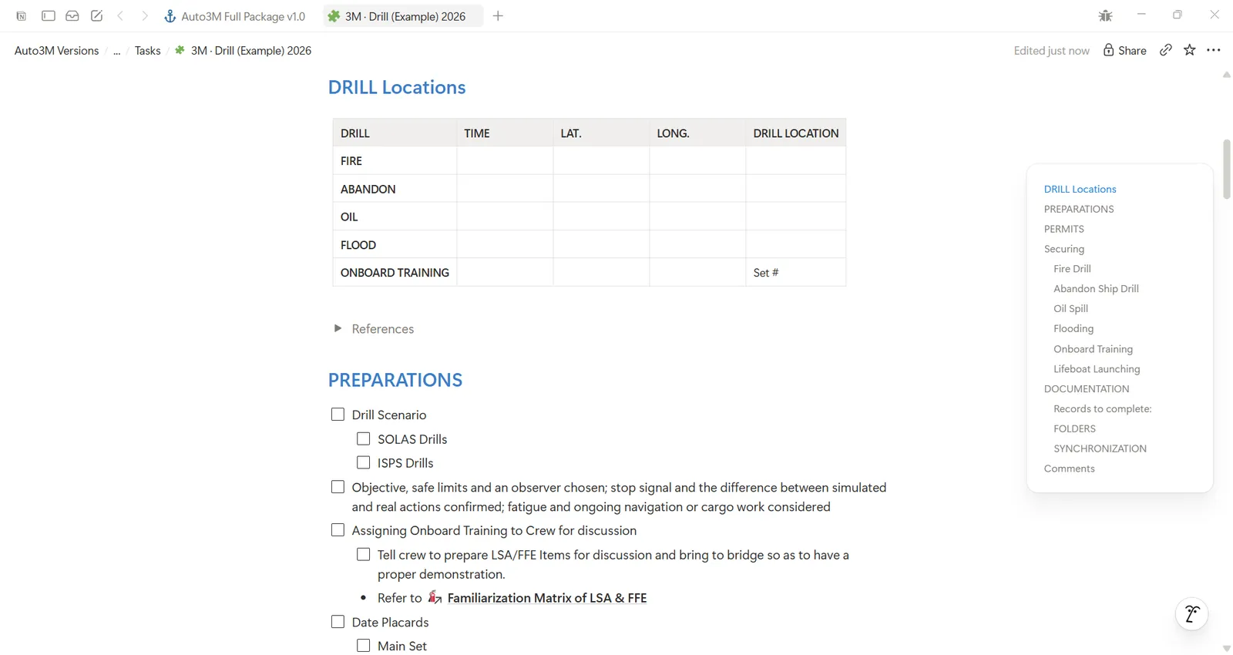Star this page as a favorite
This screenshot has height=655, width=1233.
coord(1190,50)
